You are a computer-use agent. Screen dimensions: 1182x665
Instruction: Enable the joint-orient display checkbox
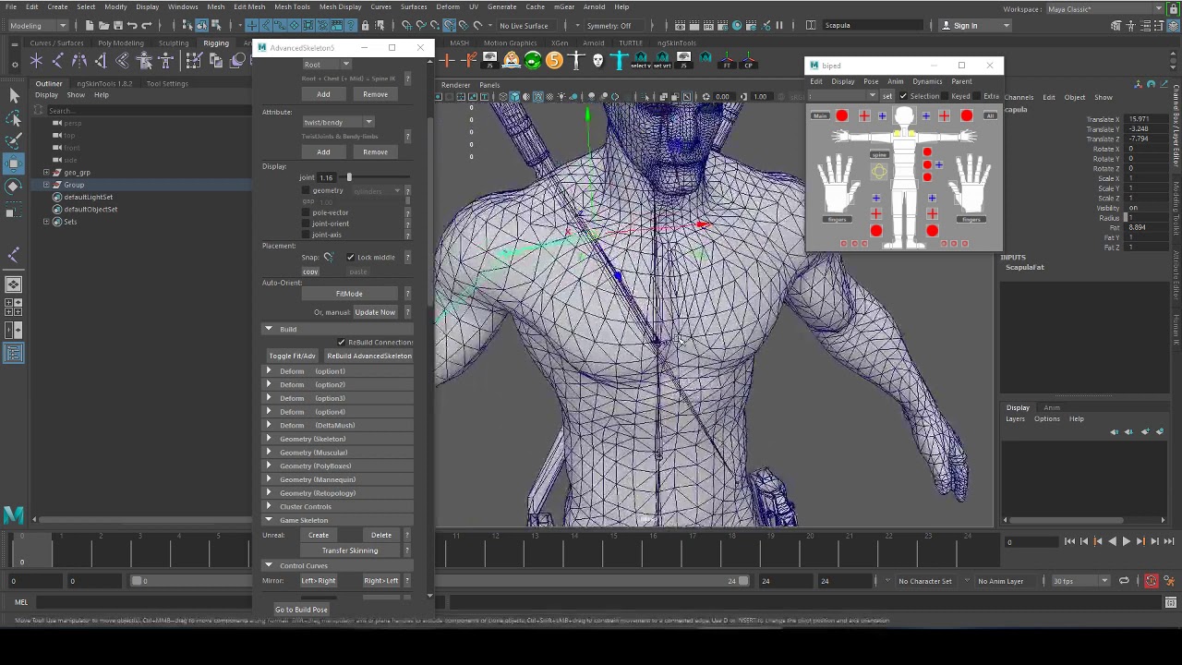[x=306, y=224]
